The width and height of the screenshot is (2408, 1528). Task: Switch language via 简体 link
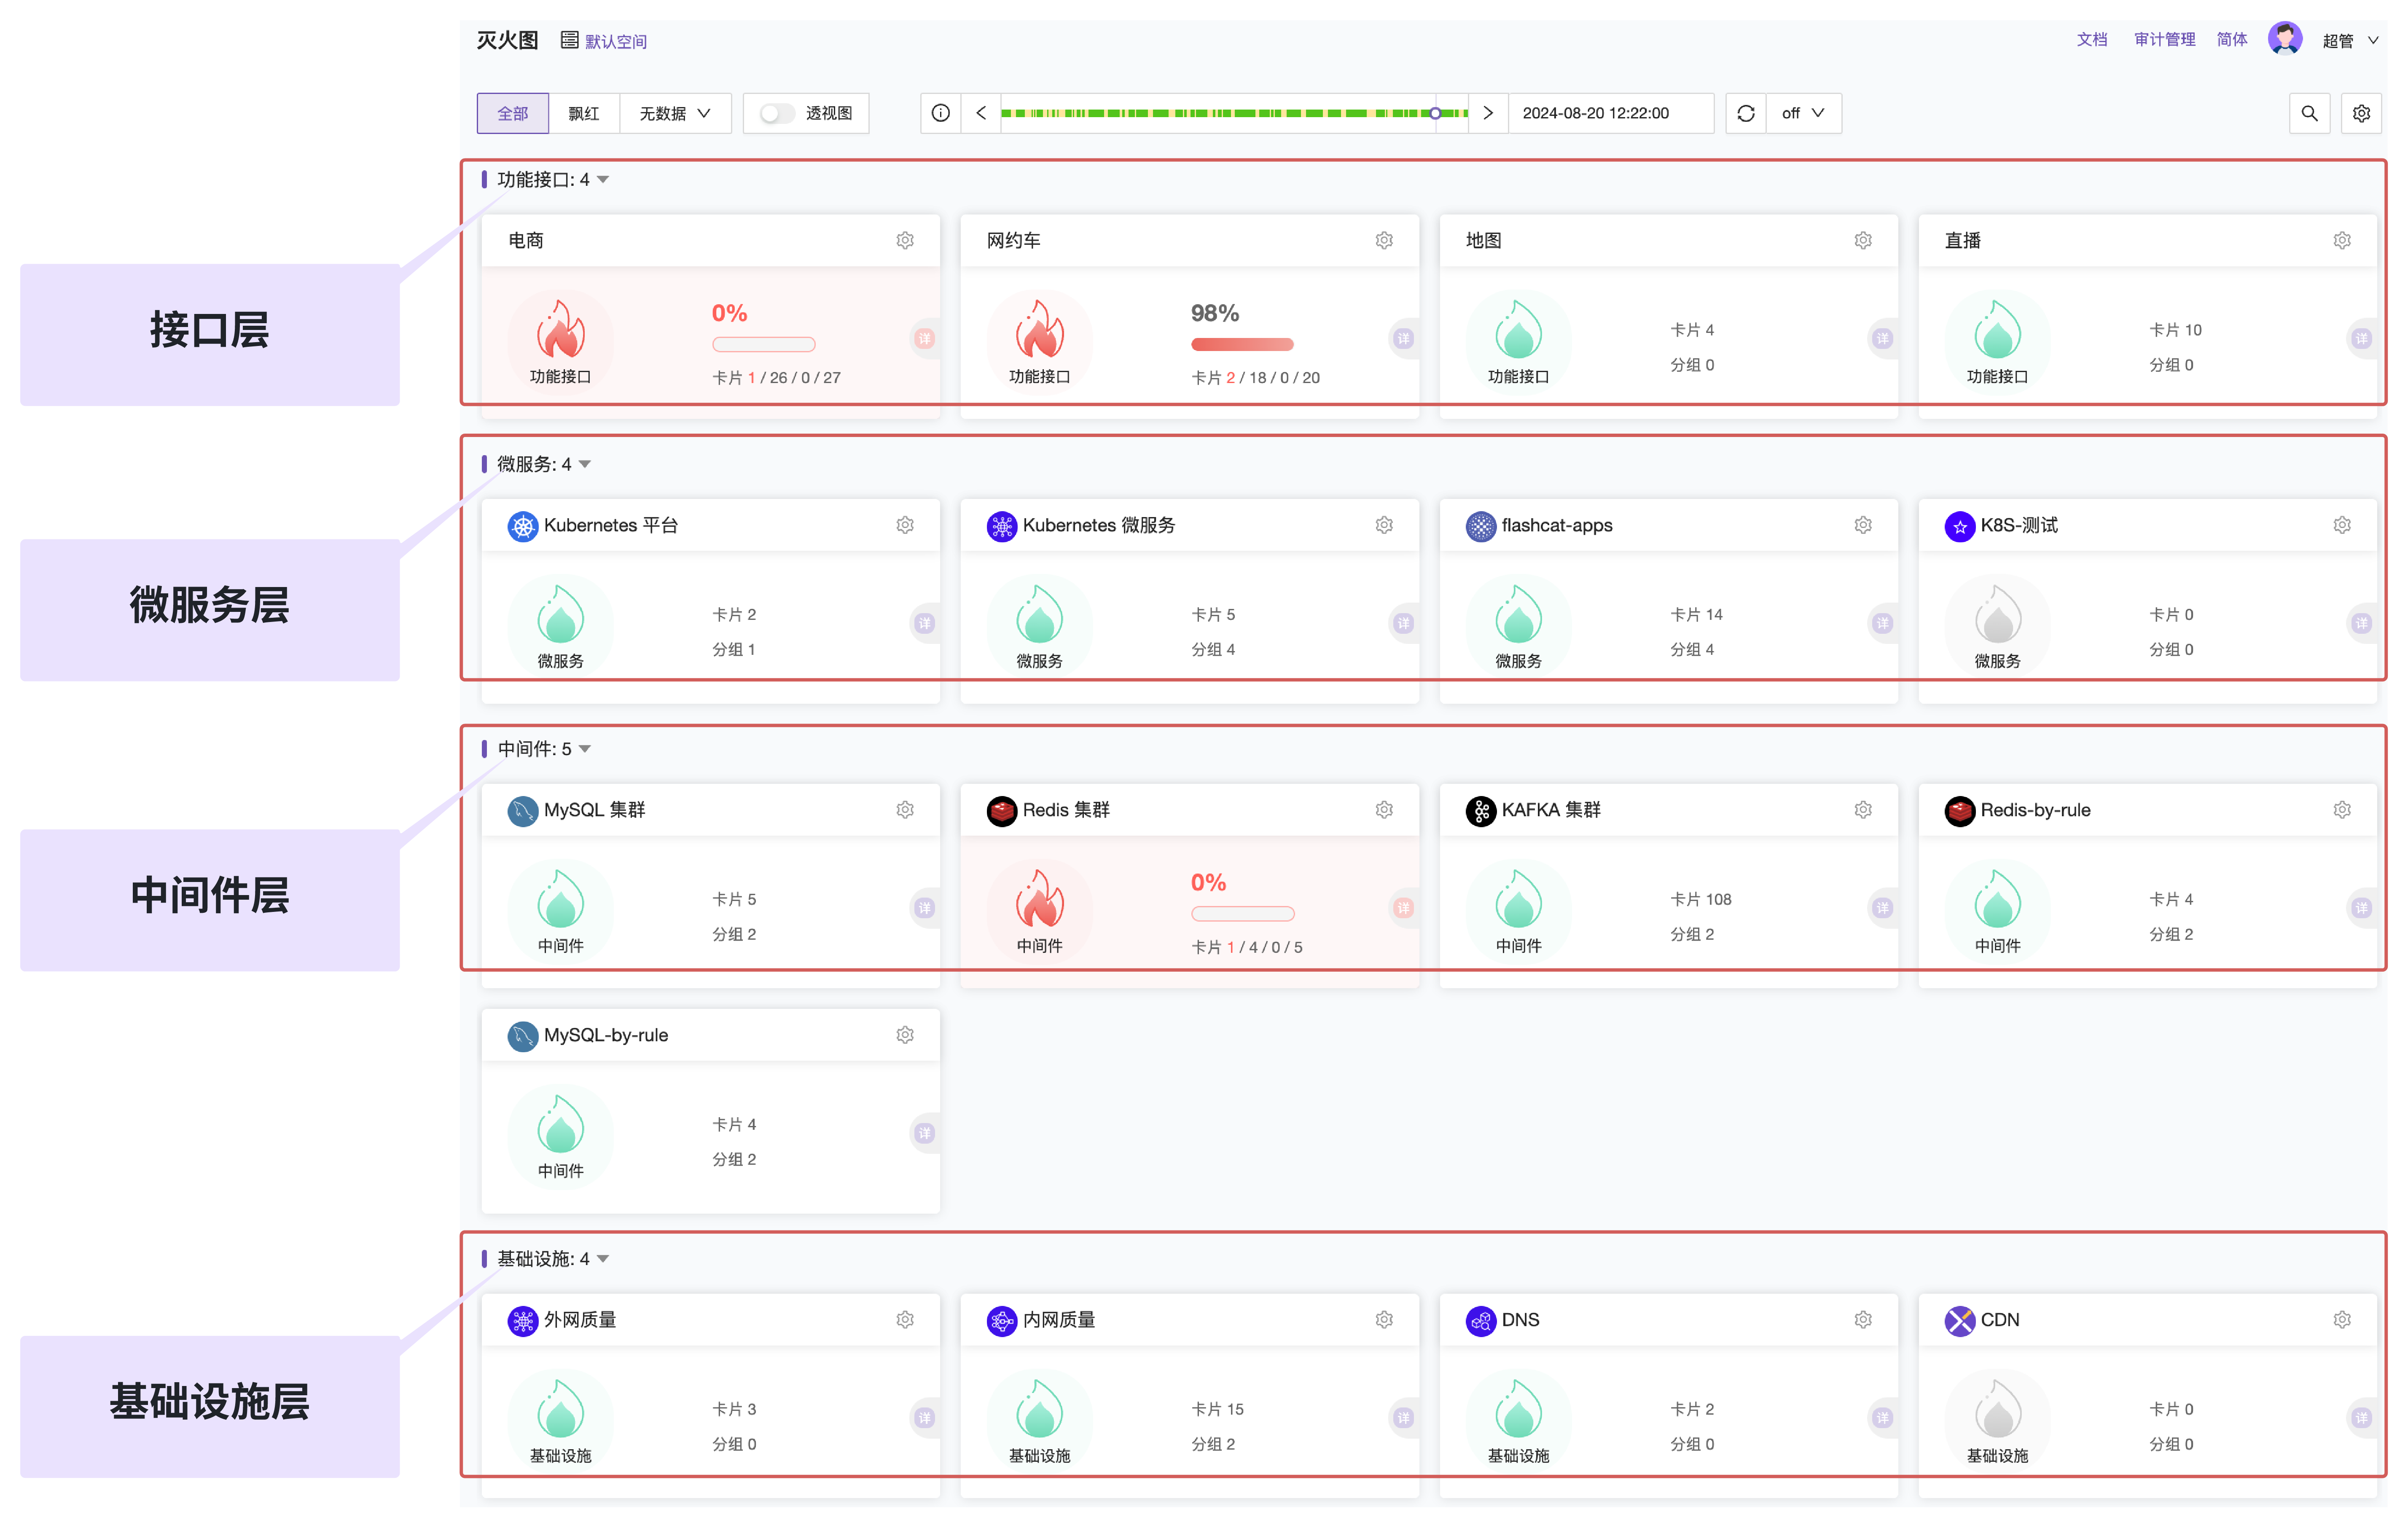2232,40
